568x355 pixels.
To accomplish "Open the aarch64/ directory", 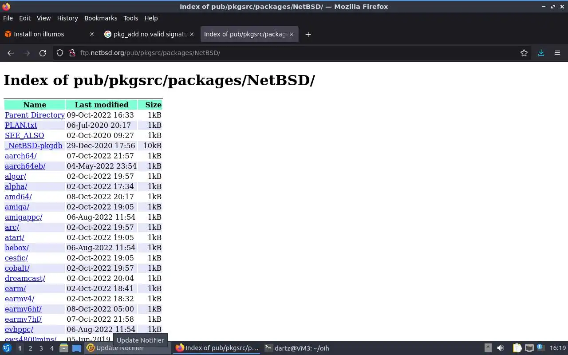I will point(21,156).
